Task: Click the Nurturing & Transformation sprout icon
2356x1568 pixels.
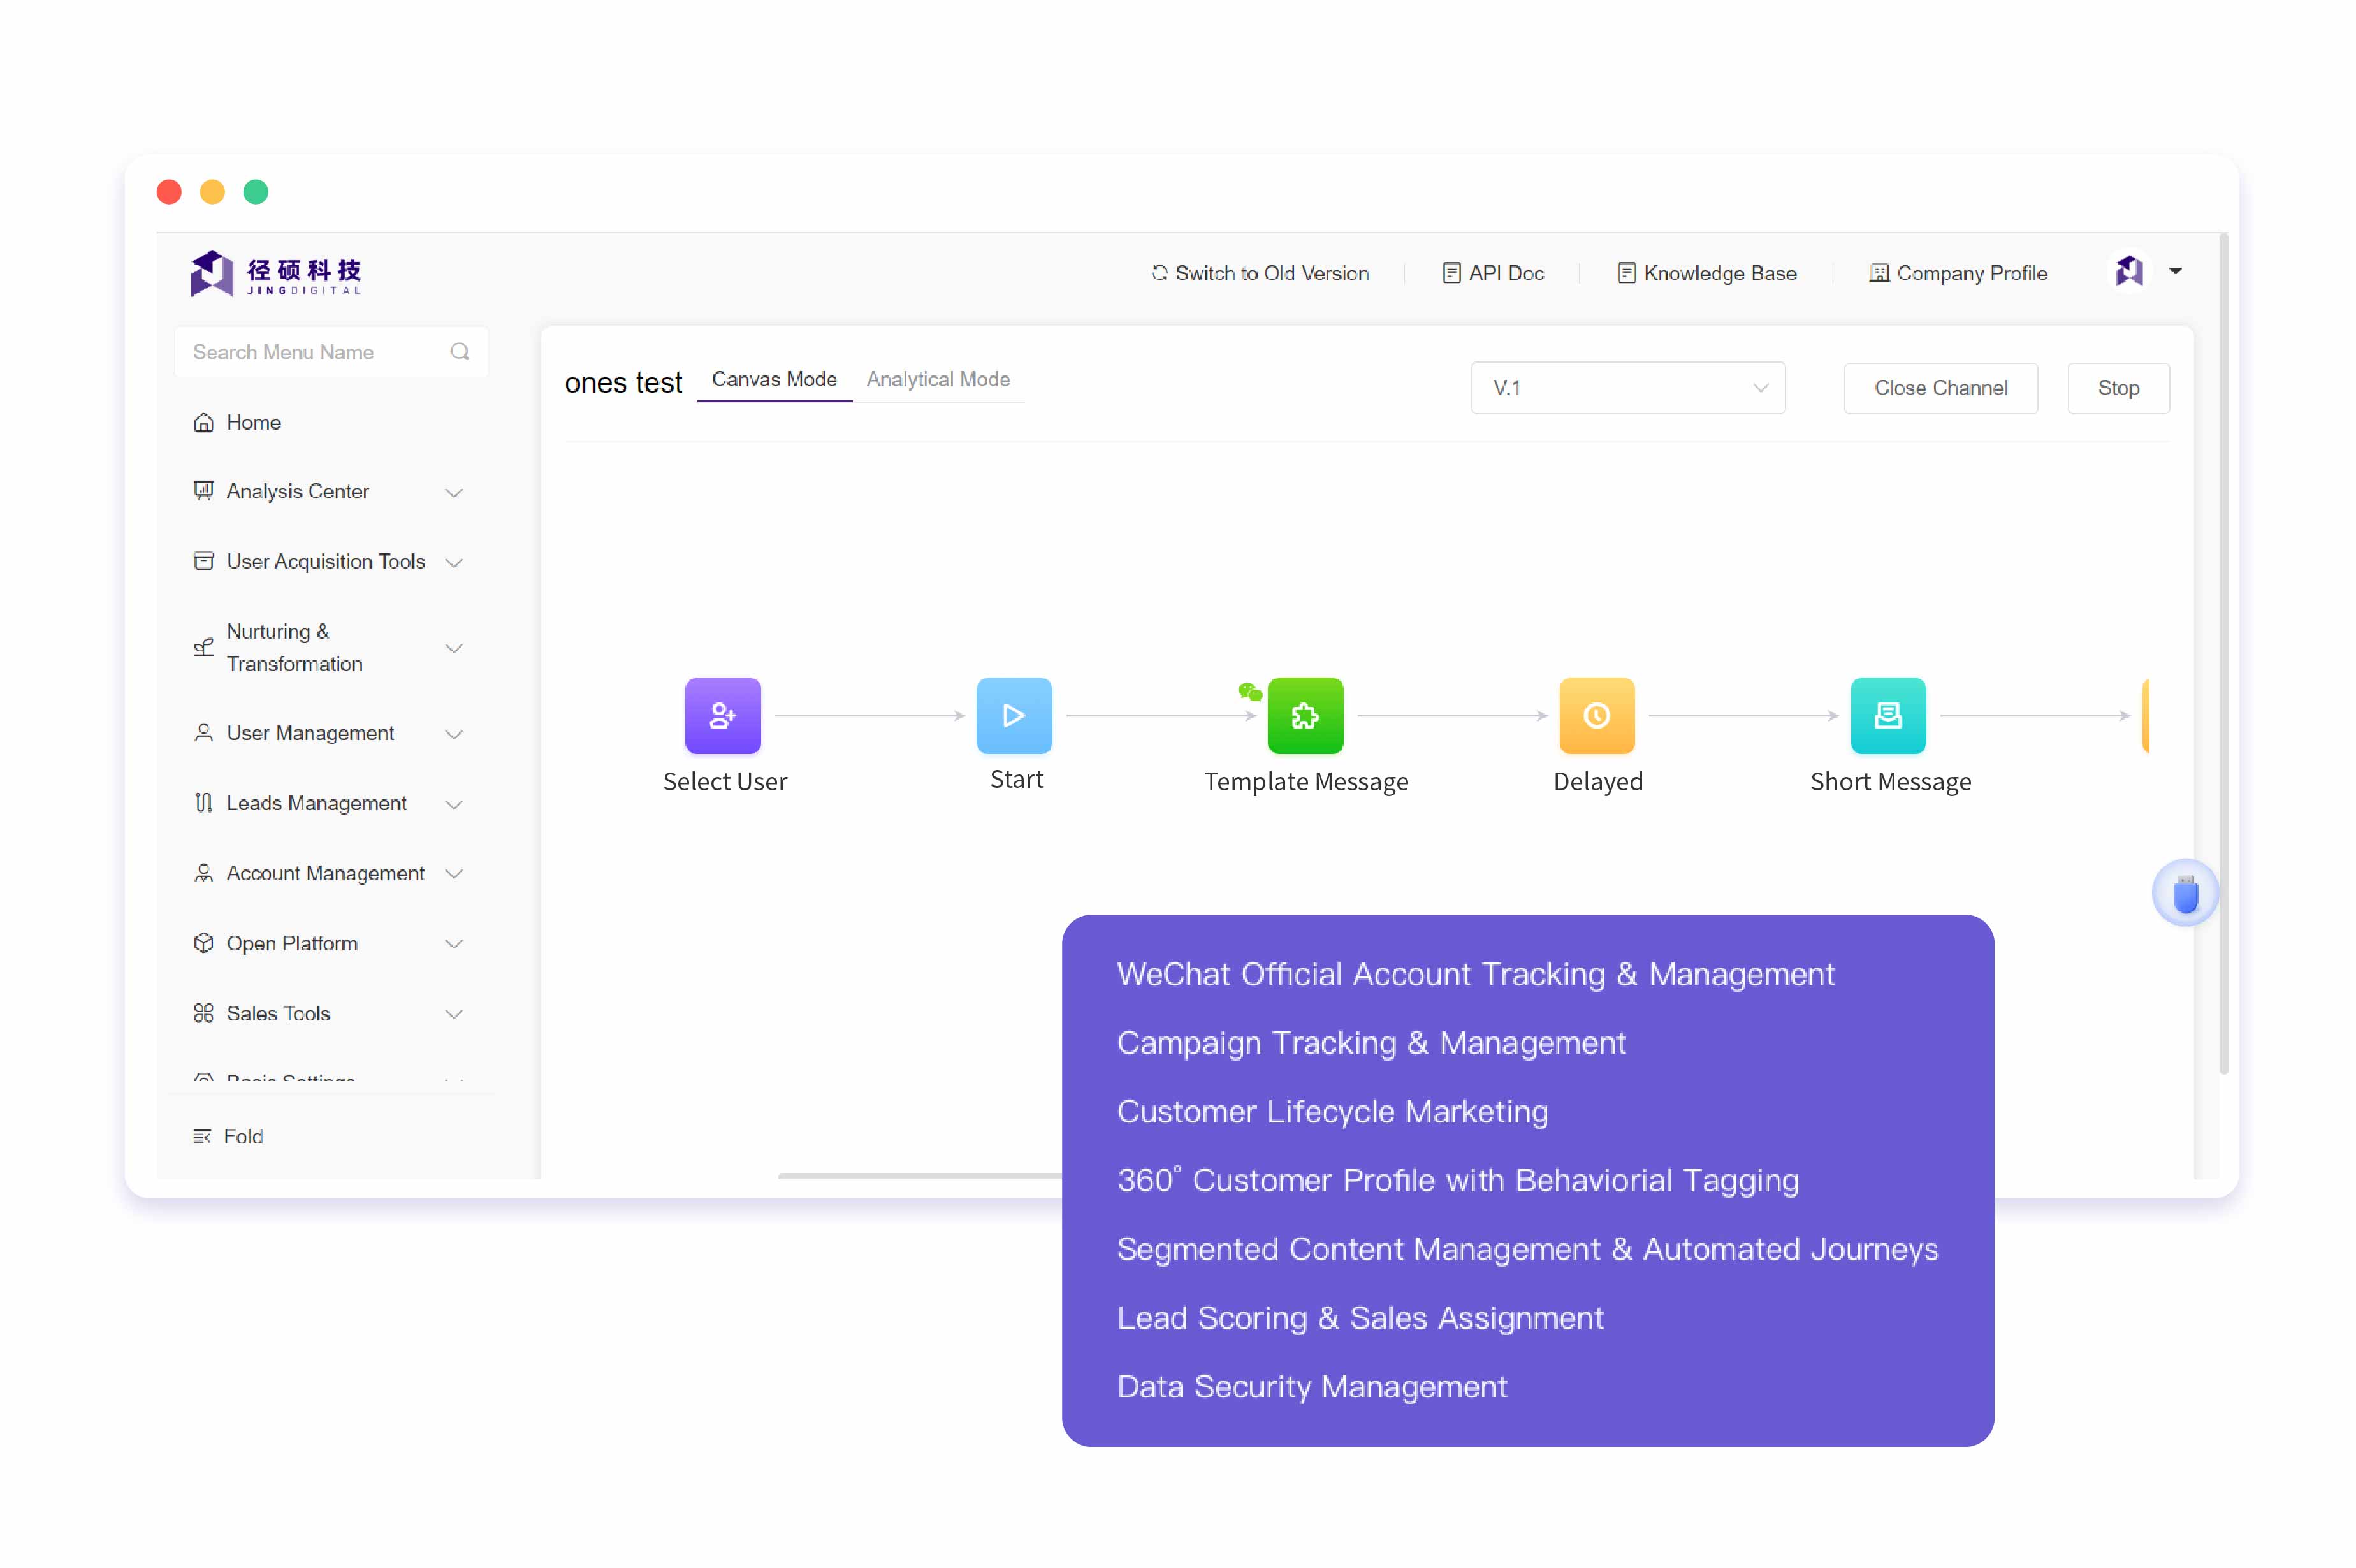Action: (204, 647)
